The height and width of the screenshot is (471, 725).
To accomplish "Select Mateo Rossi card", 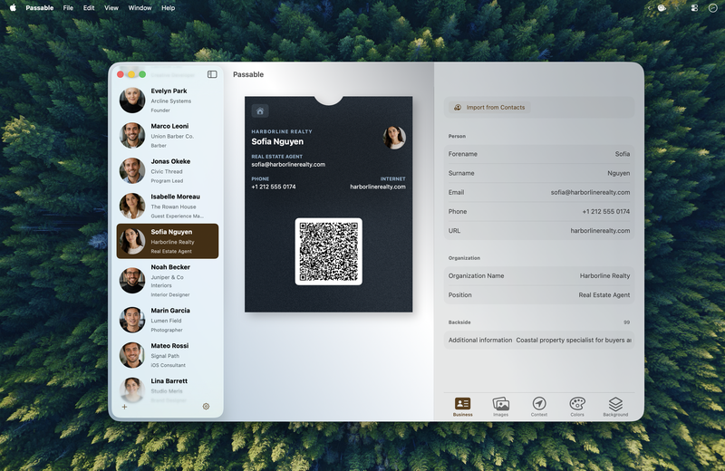I will click(168, 355).
